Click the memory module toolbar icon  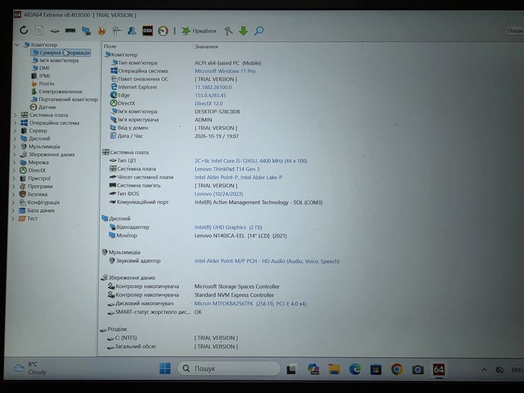[70, 30]
